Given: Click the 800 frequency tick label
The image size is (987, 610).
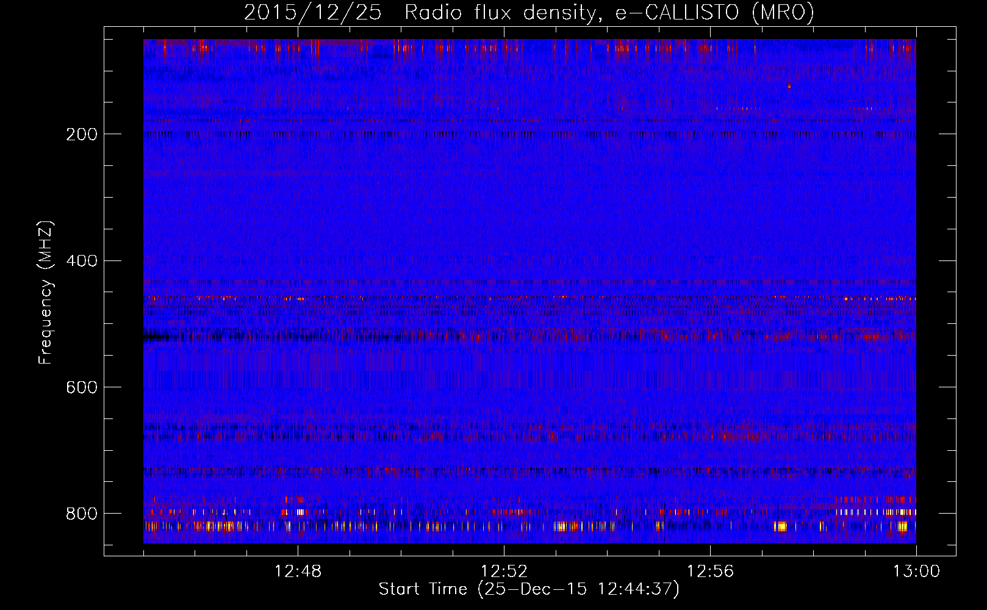Looking at the screenshot, I should (81, 514).
